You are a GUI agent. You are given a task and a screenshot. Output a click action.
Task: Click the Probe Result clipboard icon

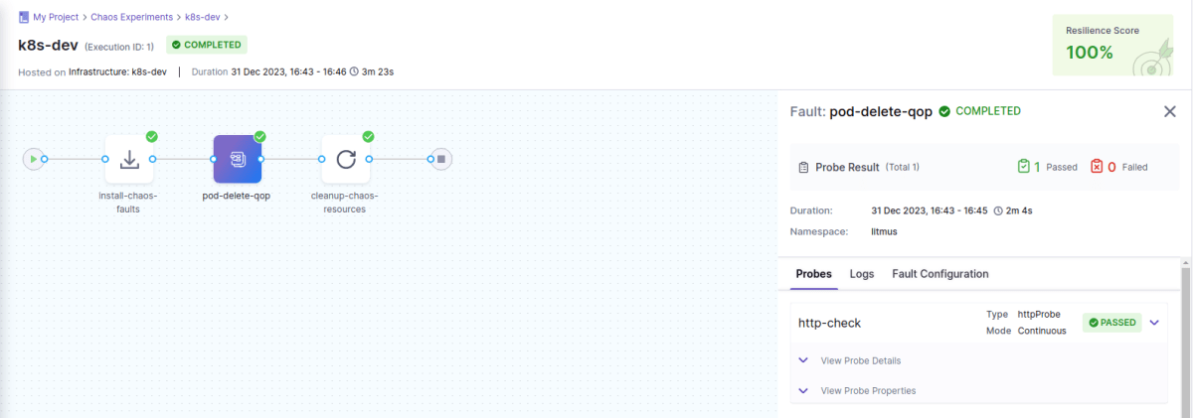(x=803, y=167)
